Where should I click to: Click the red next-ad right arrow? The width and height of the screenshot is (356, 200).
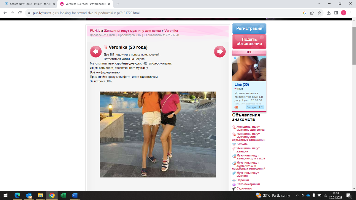(220, 52)
